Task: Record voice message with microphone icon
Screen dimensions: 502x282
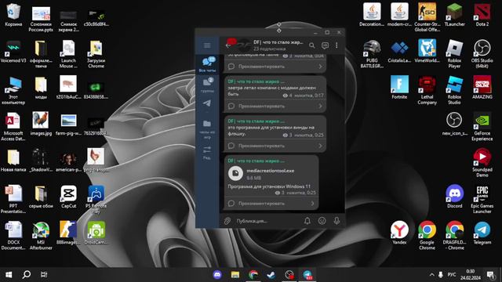Action: tap(336, 221)
